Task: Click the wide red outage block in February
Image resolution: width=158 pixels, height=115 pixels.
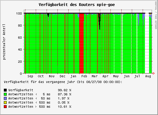Action: coord(81,43)
